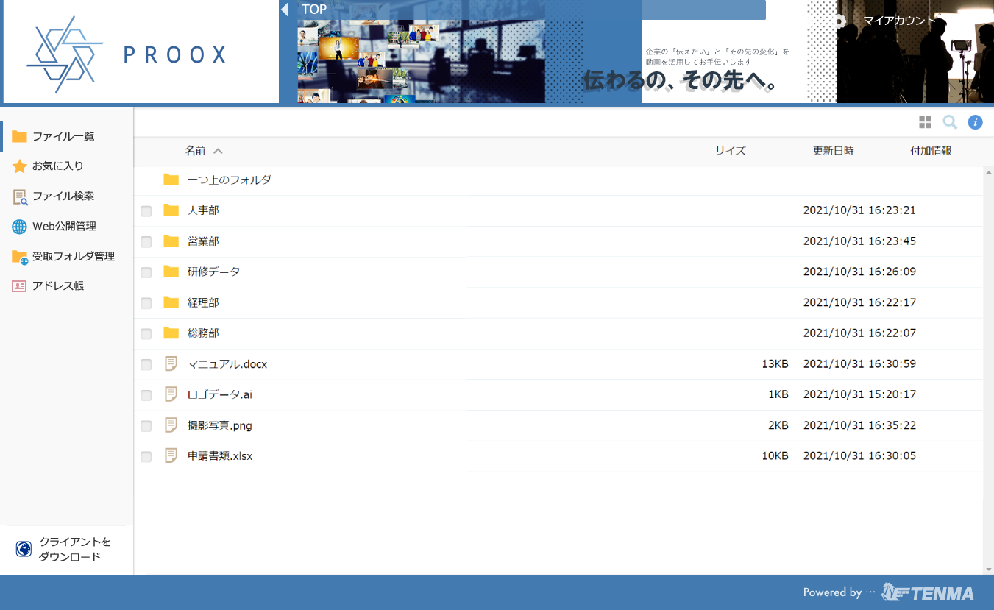
Task: Open the search magnifier icon
Action: pos(950,122)
